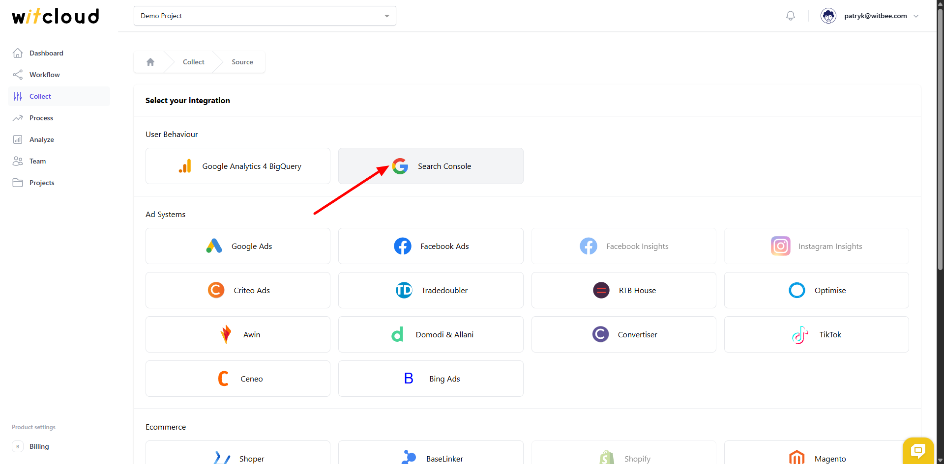Select the Facebook Insights integration
This screenshot has height=464, width=944.
point(624,246)
